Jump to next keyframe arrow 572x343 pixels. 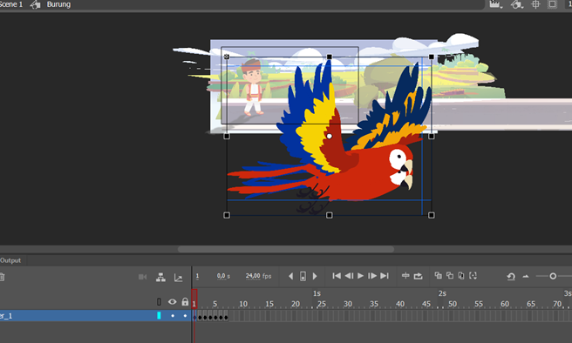(x=315, y=276)
